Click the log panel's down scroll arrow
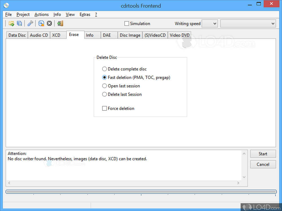 pyautogui.click(x=244, y=177)
